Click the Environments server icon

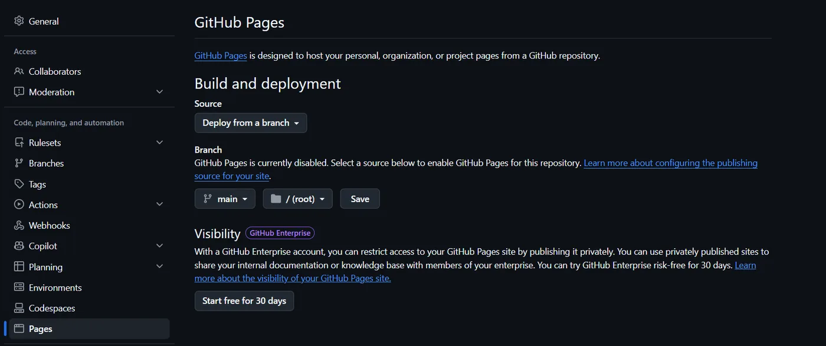pos(19,288)
